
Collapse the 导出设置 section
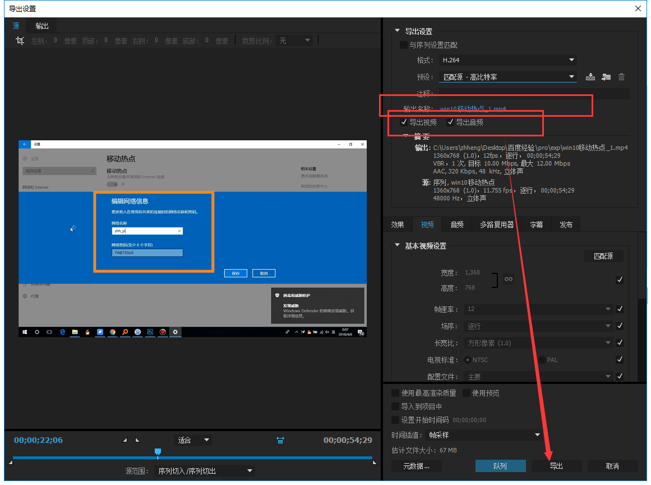[x=398, y=31]
